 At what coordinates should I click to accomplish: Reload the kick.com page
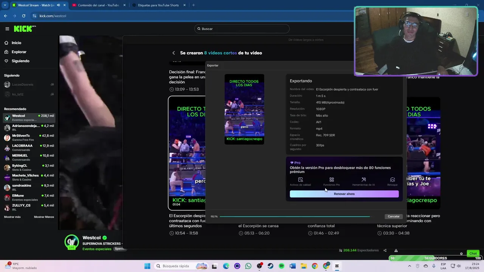click(x=23, y=16)
